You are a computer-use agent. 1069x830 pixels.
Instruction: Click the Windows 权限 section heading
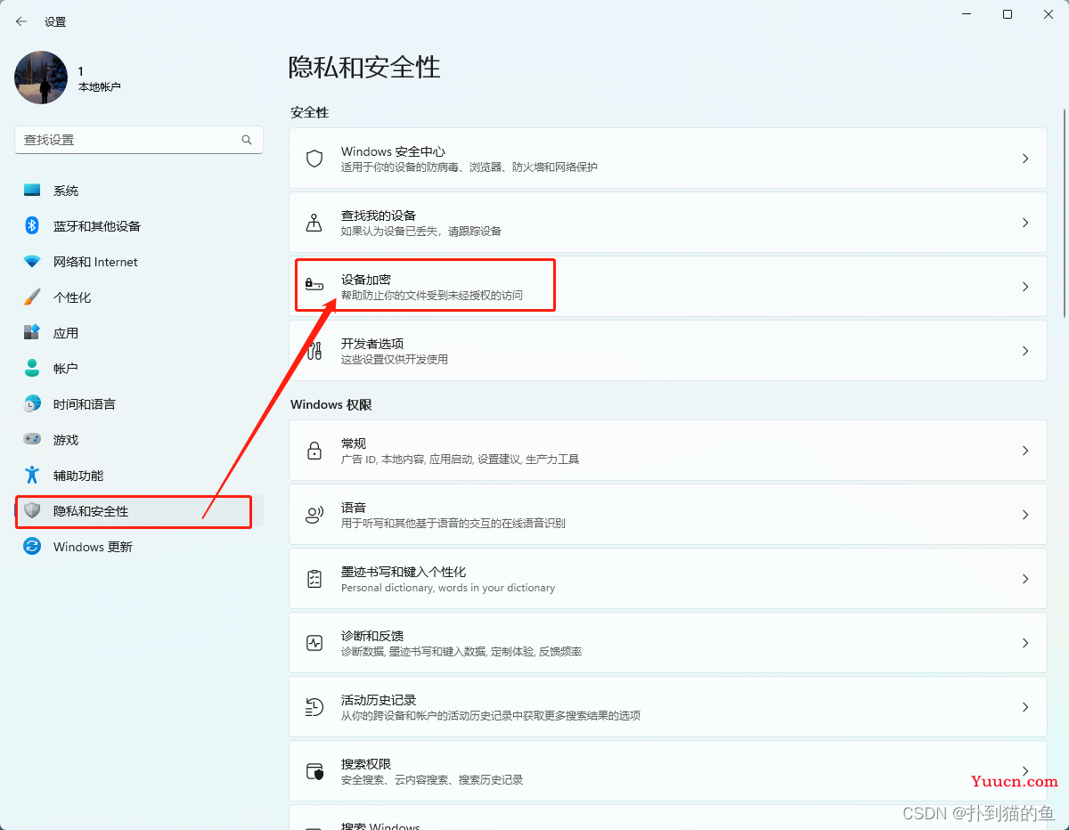(331, 404)
